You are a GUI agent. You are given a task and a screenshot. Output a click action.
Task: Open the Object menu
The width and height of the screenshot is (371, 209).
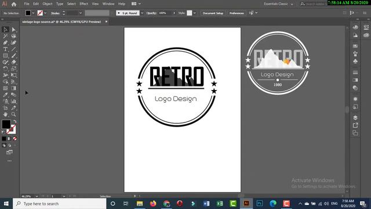pos(48,4)
